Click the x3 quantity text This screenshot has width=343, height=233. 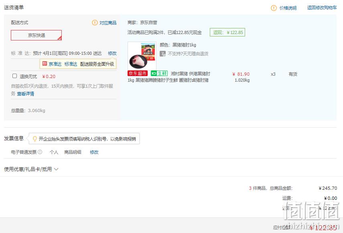tap(273, 74)
